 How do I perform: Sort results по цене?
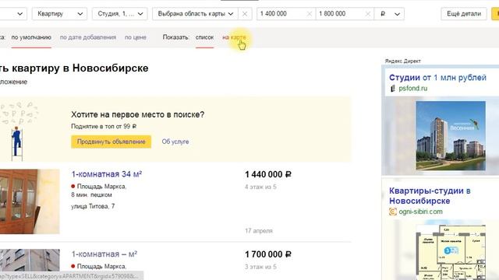point(135,37)
